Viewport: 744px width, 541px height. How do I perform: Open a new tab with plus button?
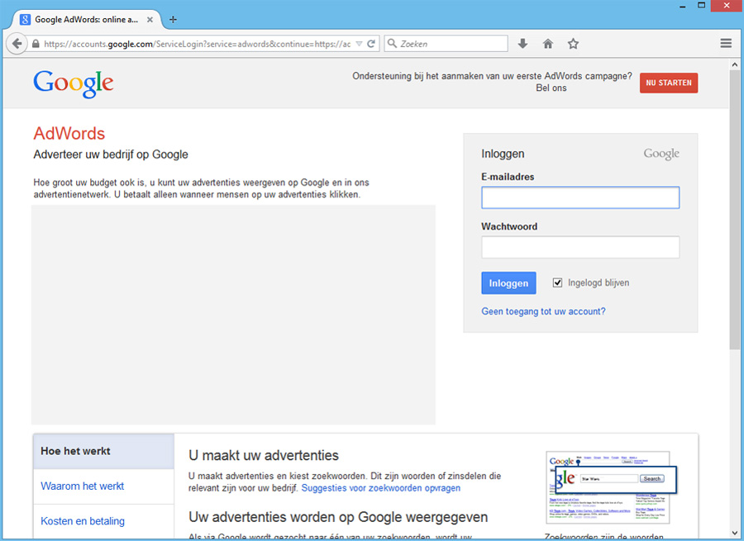(x=173, y=20)
